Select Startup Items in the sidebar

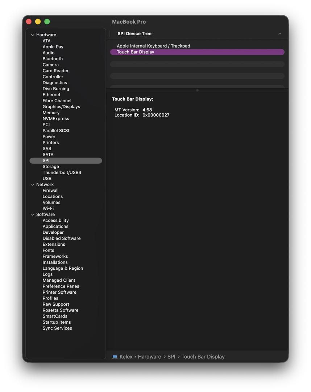(x=57, y=322)
